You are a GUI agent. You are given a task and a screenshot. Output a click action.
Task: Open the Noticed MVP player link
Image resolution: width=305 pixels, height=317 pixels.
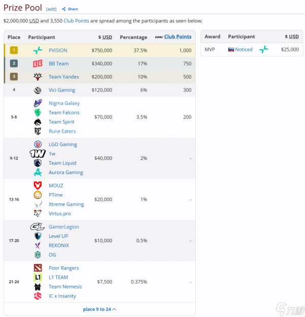tap(243, 50)
